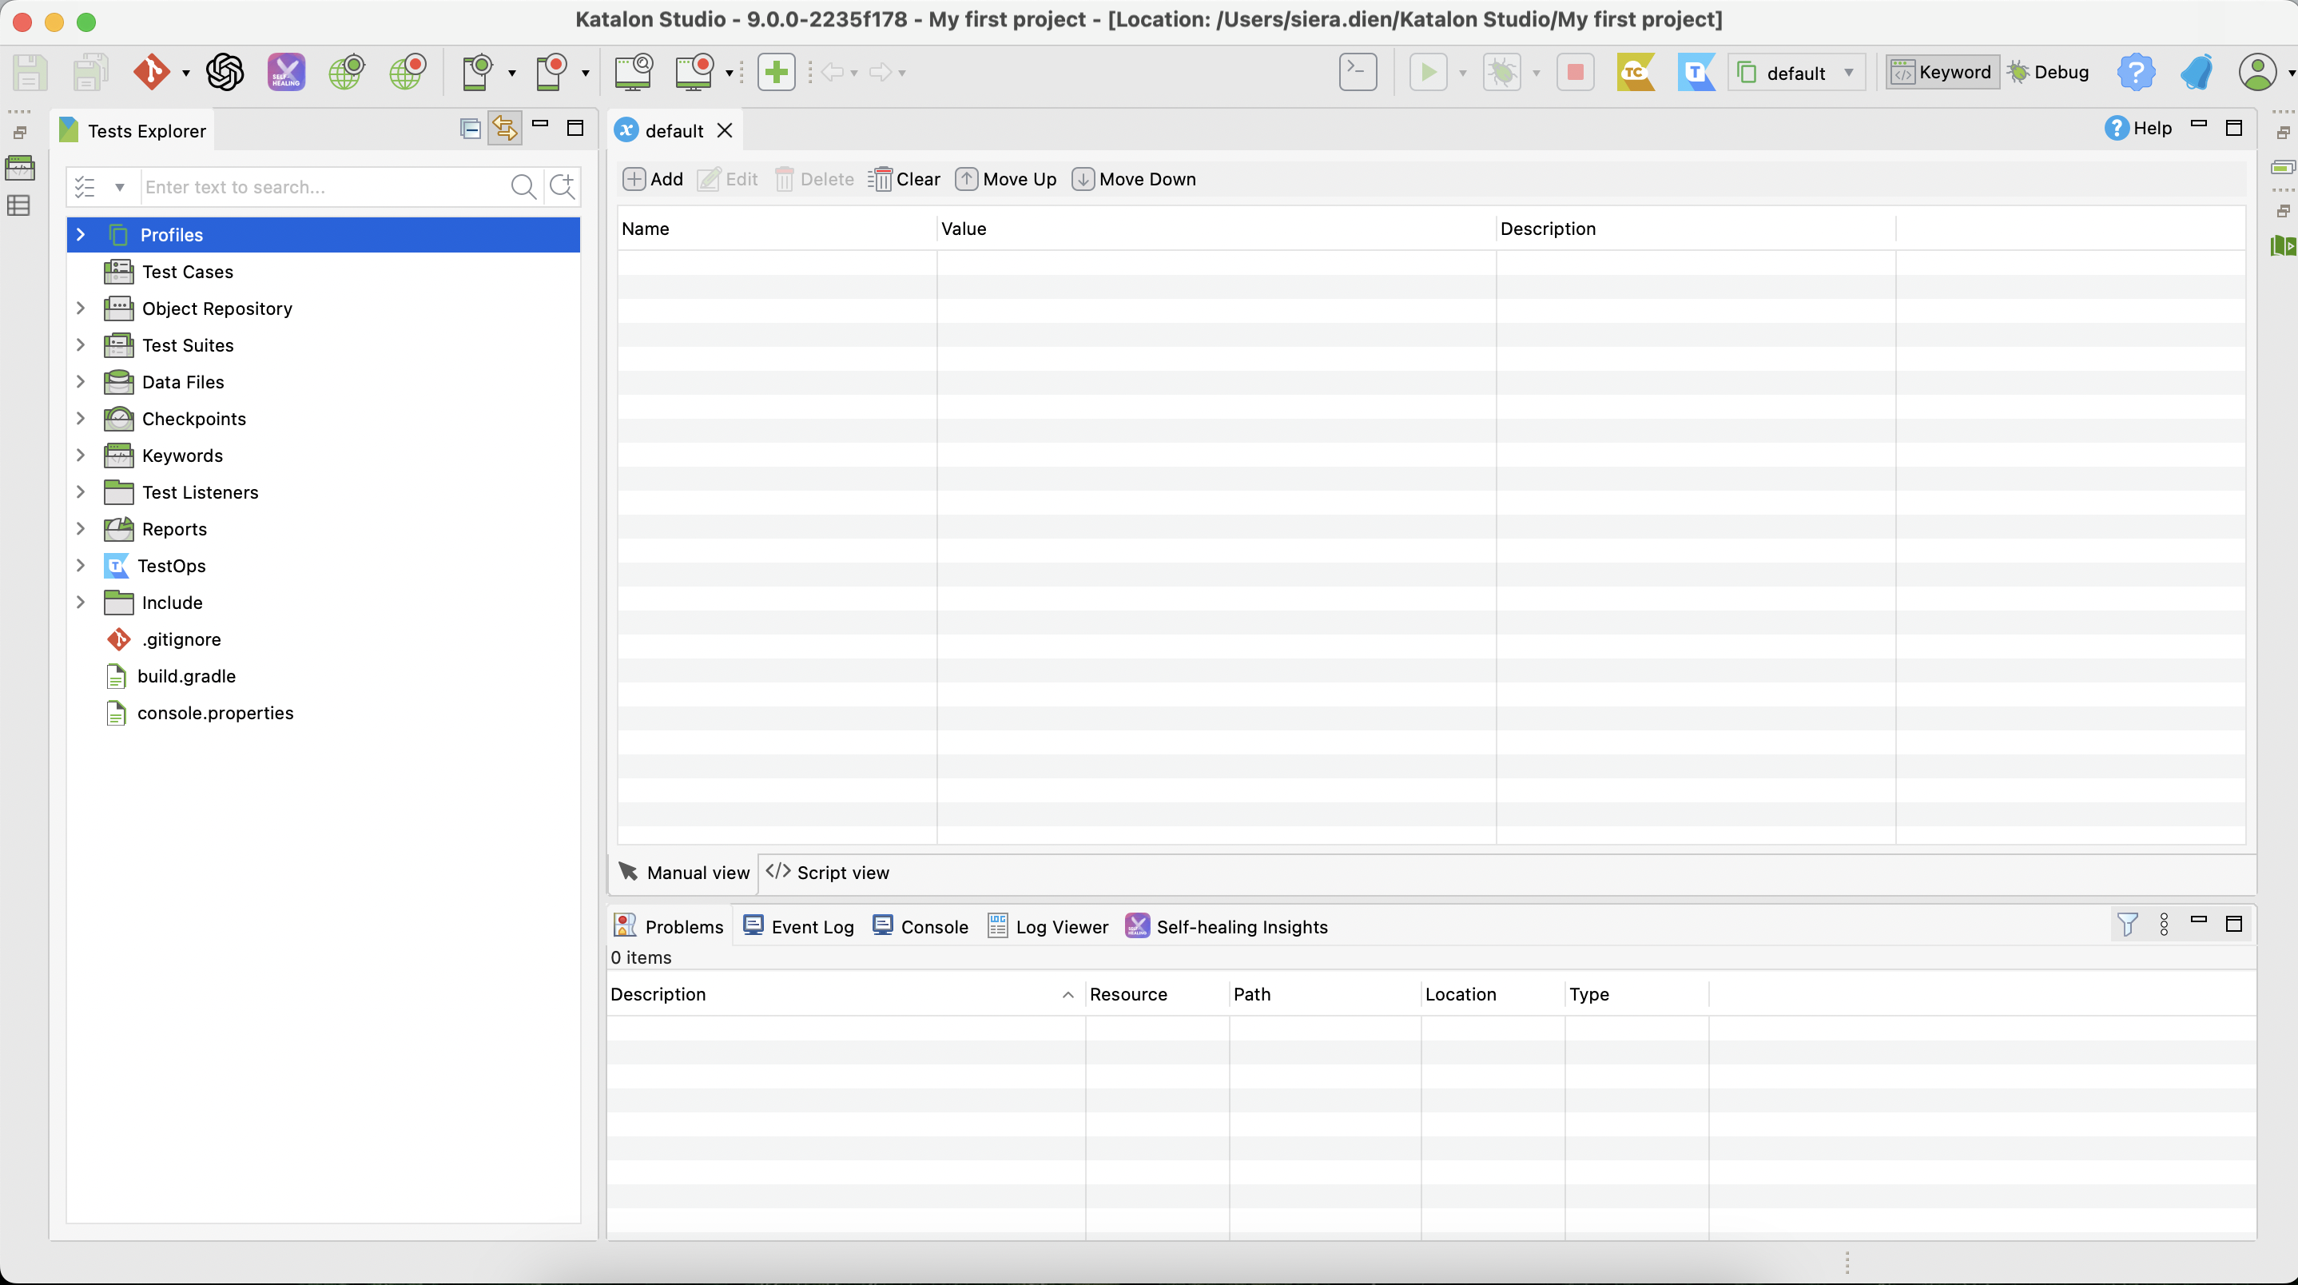Expand the Data Files node

coord(80,381)
